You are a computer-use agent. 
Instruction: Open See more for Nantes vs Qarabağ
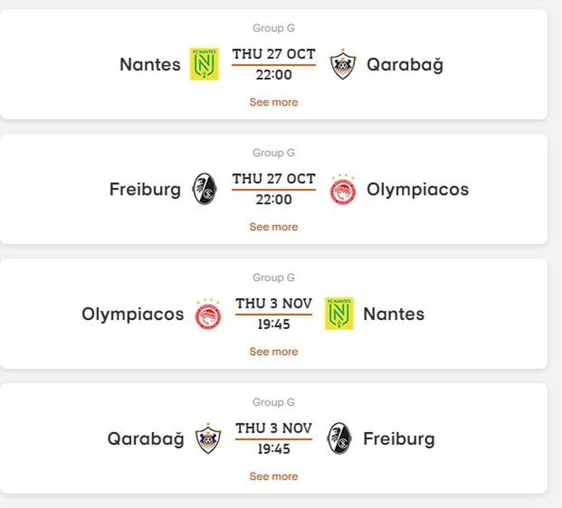point(274,102)
